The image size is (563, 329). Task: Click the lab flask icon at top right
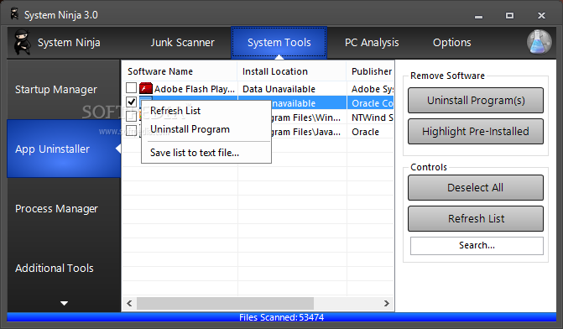pyautogui.click(x=540, y=42)
